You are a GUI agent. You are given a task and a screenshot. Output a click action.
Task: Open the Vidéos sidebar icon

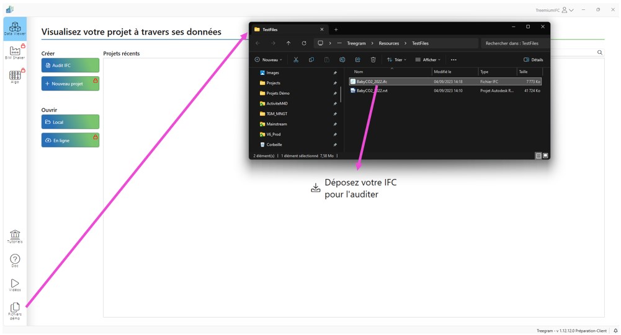[x=15, y=284]
